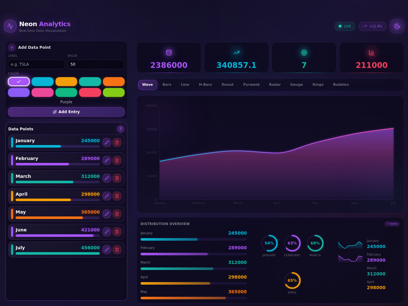Edit the June data point

click(107, 232)
